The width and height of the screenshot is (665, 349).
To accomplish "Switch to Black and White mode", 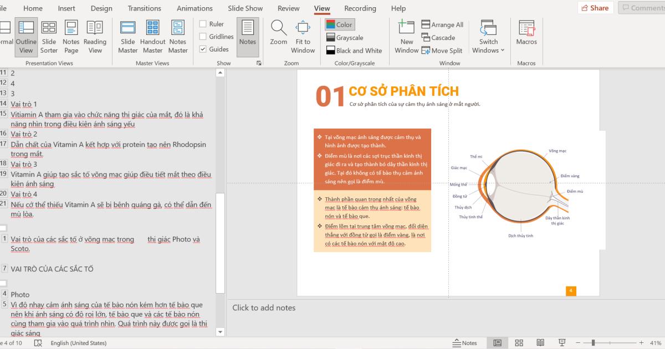I will pyautogui.click(x=354, y=50).
